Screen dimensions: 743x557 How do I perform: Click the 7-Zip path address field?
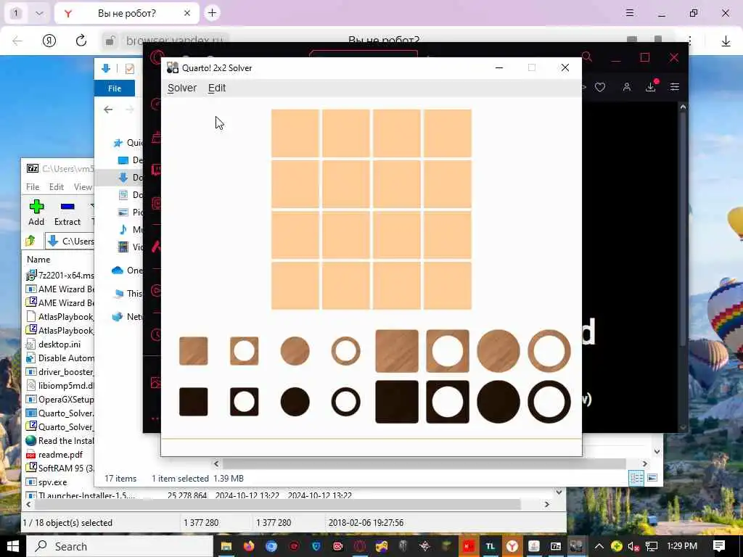pos(69,241)
